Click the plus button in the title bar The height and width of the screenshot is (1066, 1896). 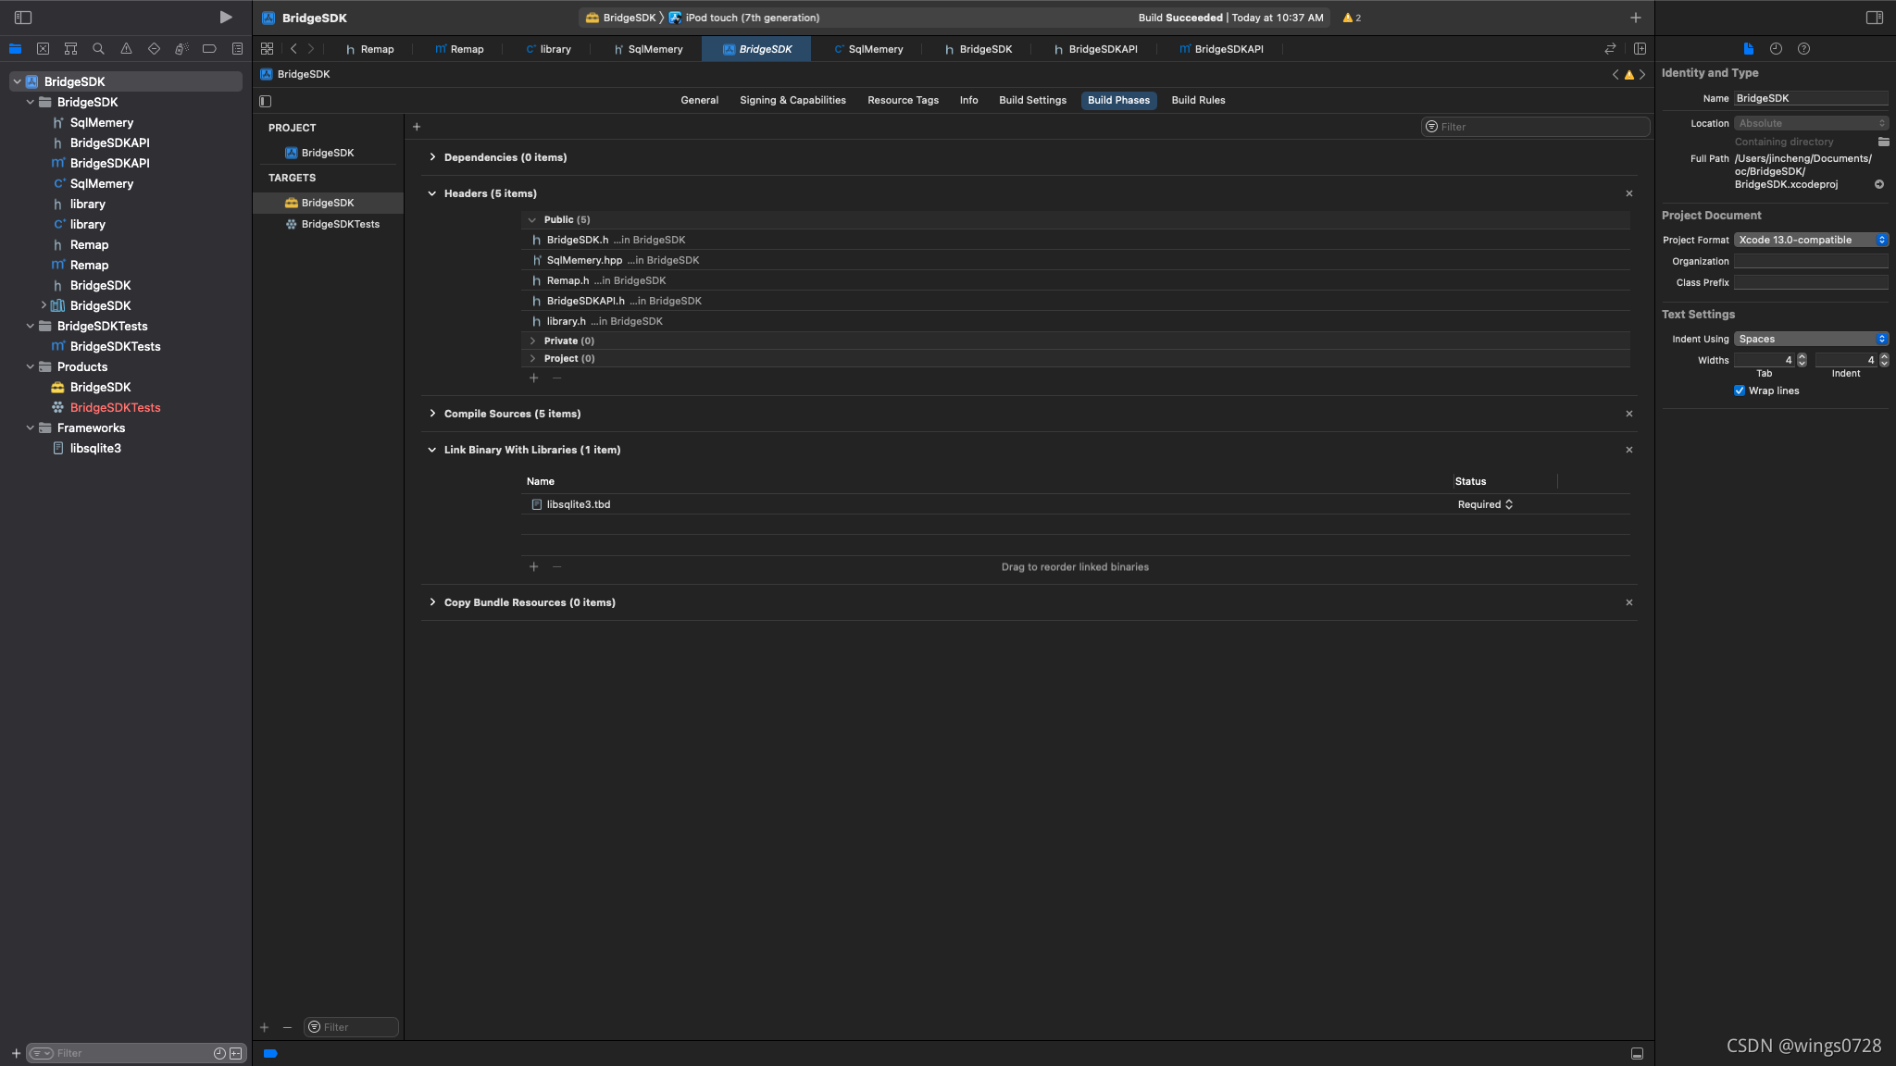[1636, 18]
